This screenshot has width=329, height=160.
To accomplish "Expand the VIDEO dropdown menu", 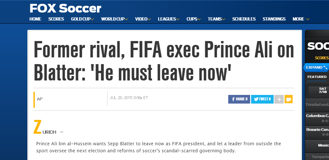I will tap(143, 19).
